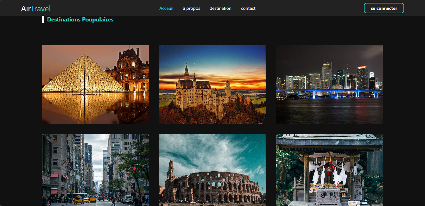The height and width of the screenshot is (206, 425).
Task: Open the Louvre pyramid destination photo
Action: pos(95,85)
